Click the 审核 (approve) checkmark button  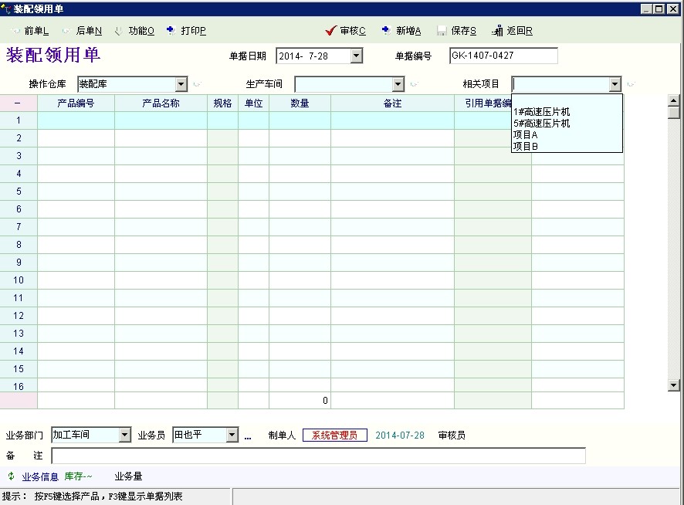[x=346, y=31]
